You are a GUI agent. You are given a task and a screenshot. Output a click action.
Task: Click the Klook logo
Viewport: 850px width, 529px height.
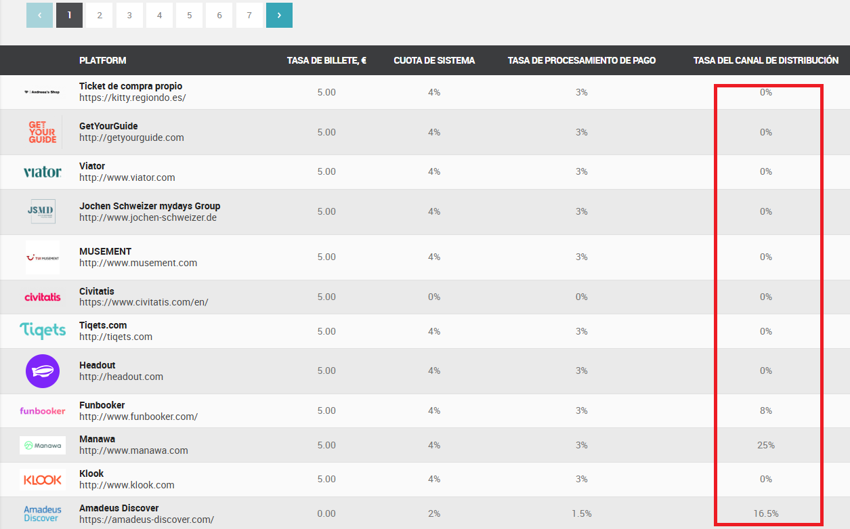pyautogui.click(x=43, y=480)
